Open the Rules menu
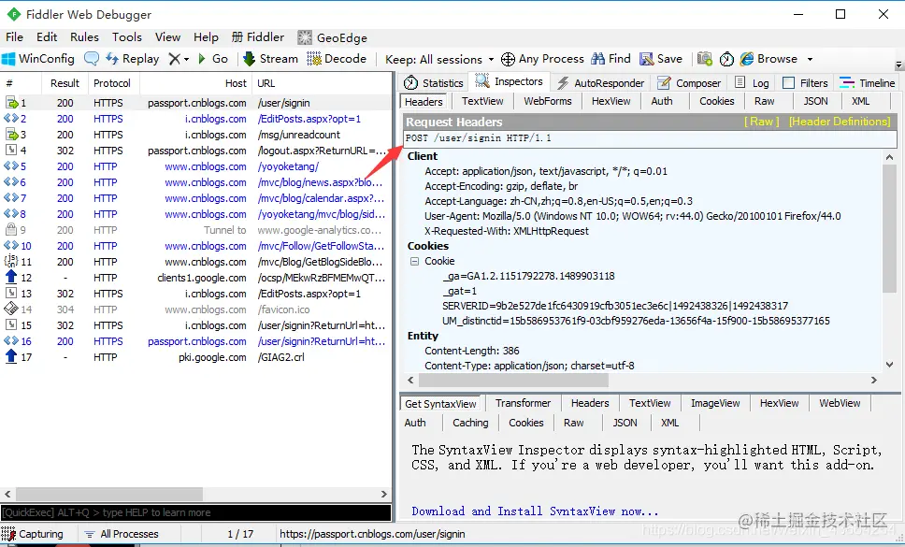Viewport: 905px width, 547px height. 84,37
